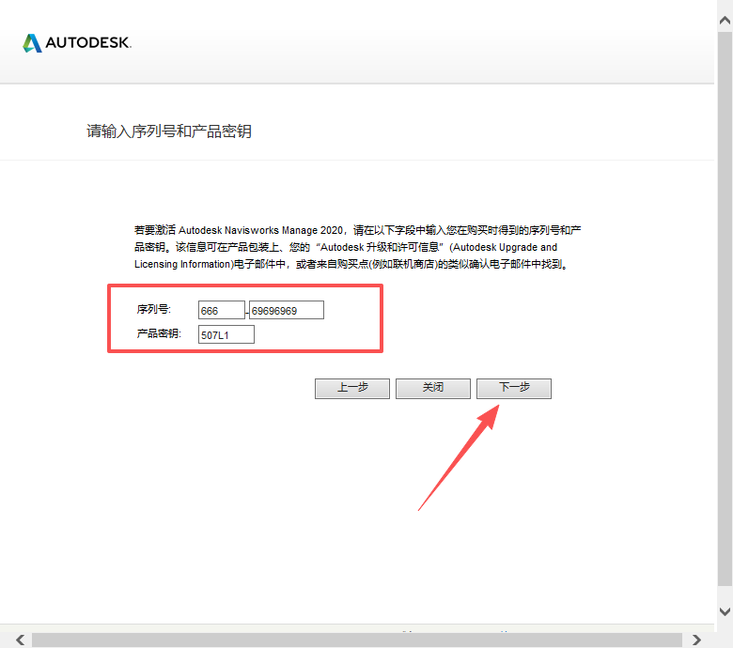Focus the product key field showing 507L1
The width and height of the screenshot is (733, 648).
coord(226,334)
